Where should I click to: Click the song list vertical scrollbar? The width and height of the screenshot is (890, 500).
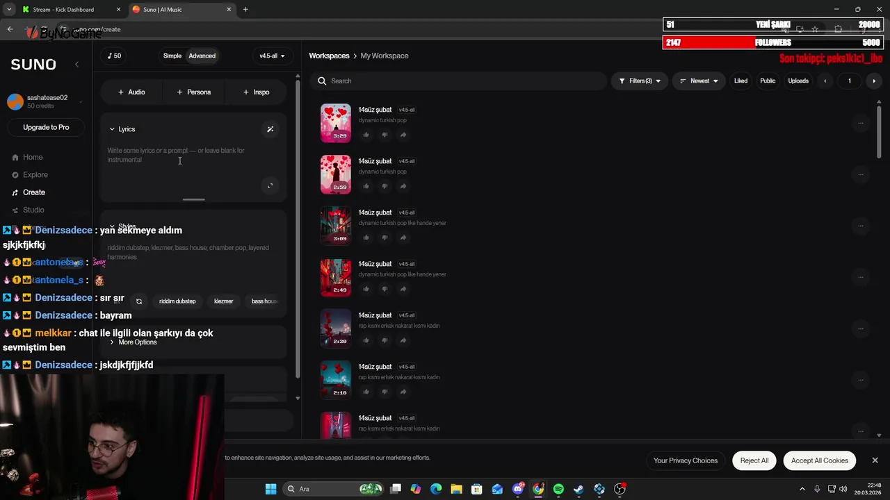[880, 132]
